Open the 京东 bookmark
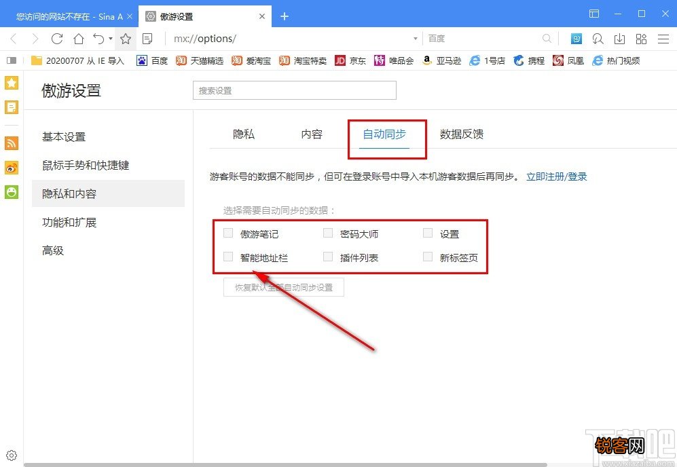 coord(350,61)
